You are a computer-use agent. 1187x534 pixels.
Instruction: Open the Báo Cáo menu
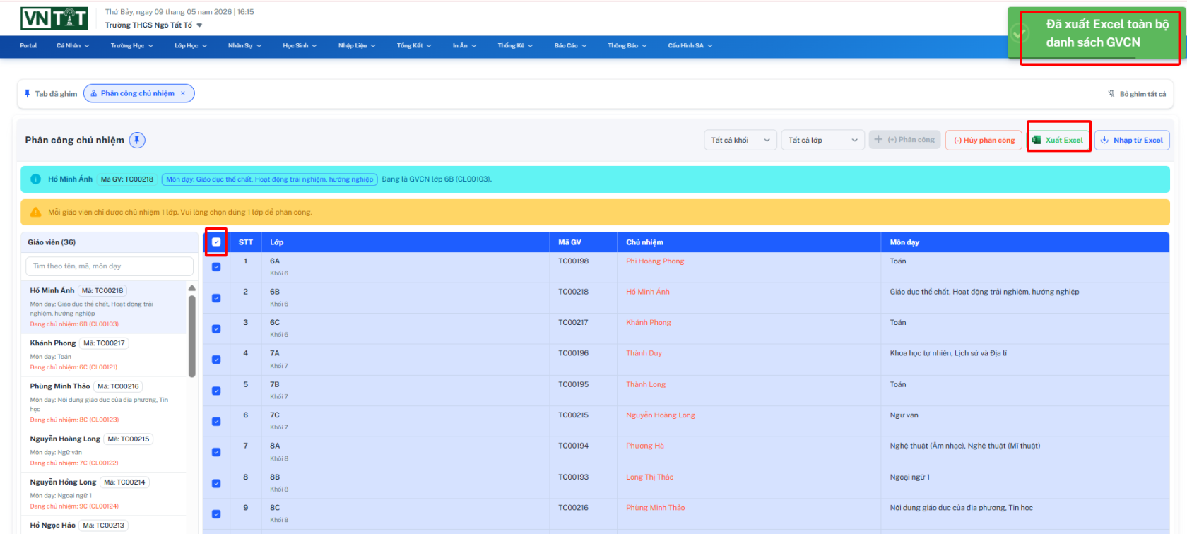pyautogui.click(x=570, y=45)
